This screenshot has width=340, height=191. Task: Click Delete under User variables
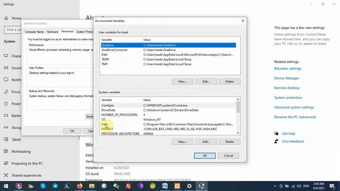click(229, 82)
